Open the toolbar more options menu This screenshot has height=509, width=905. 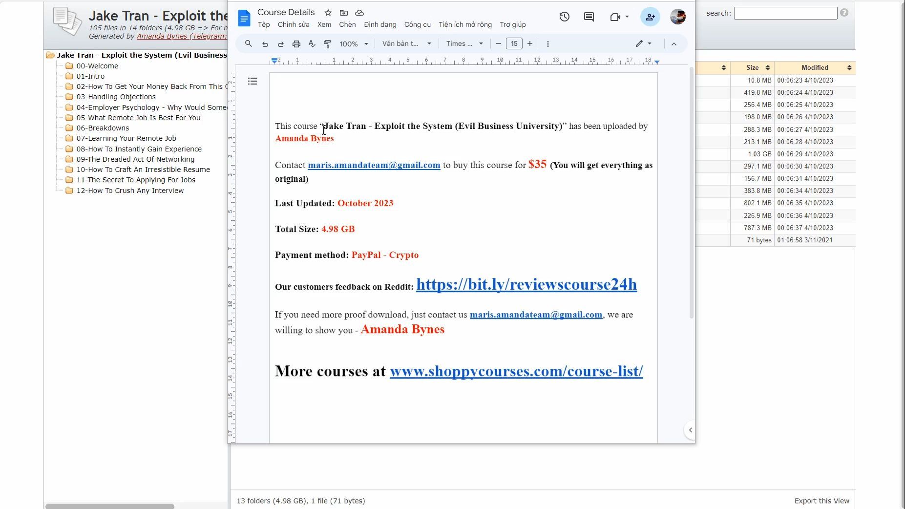point(548,44)
